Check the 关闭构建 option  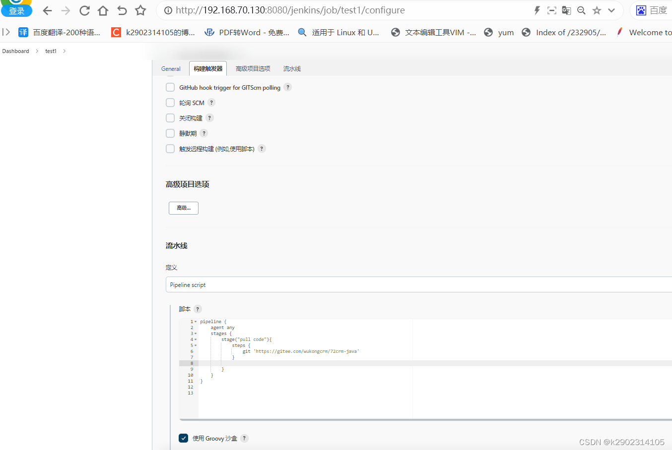click(x=170, y=118)
